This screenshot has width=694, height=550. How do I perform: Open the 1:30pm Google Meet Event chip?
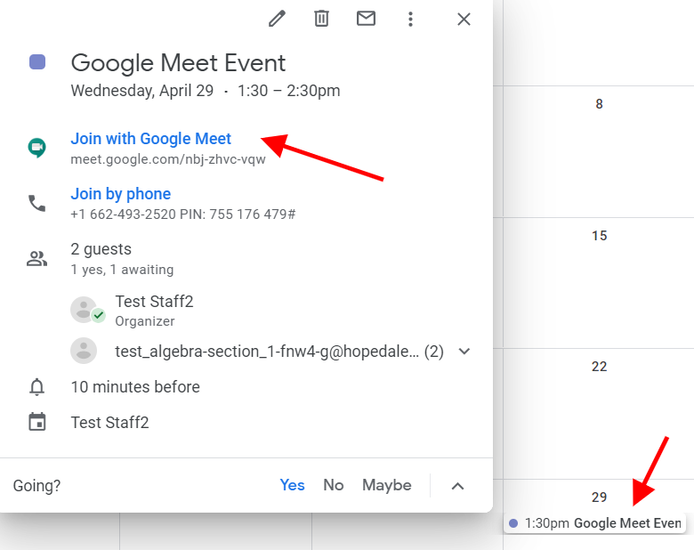[595, 523]
